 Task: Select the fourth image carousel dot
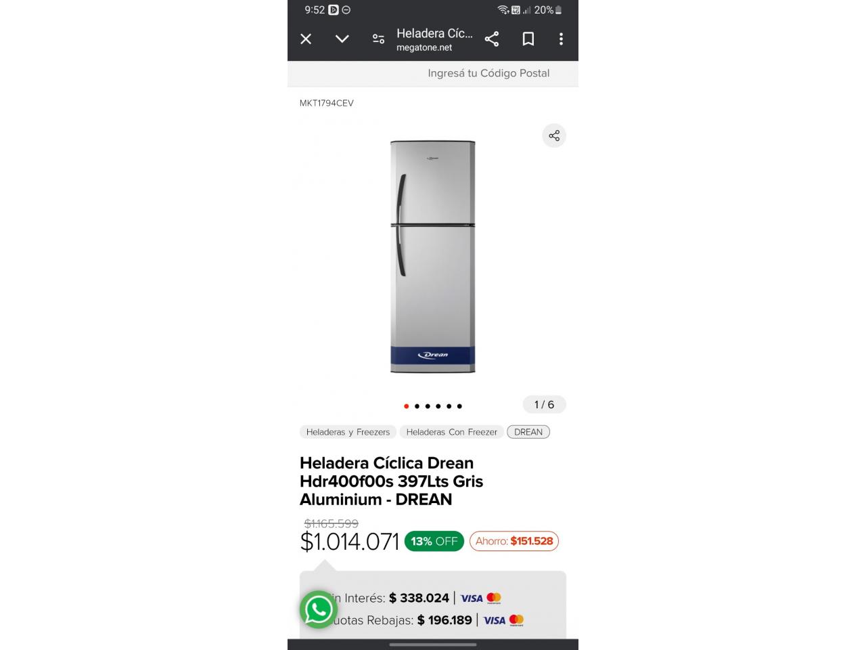tap(438, 406)
